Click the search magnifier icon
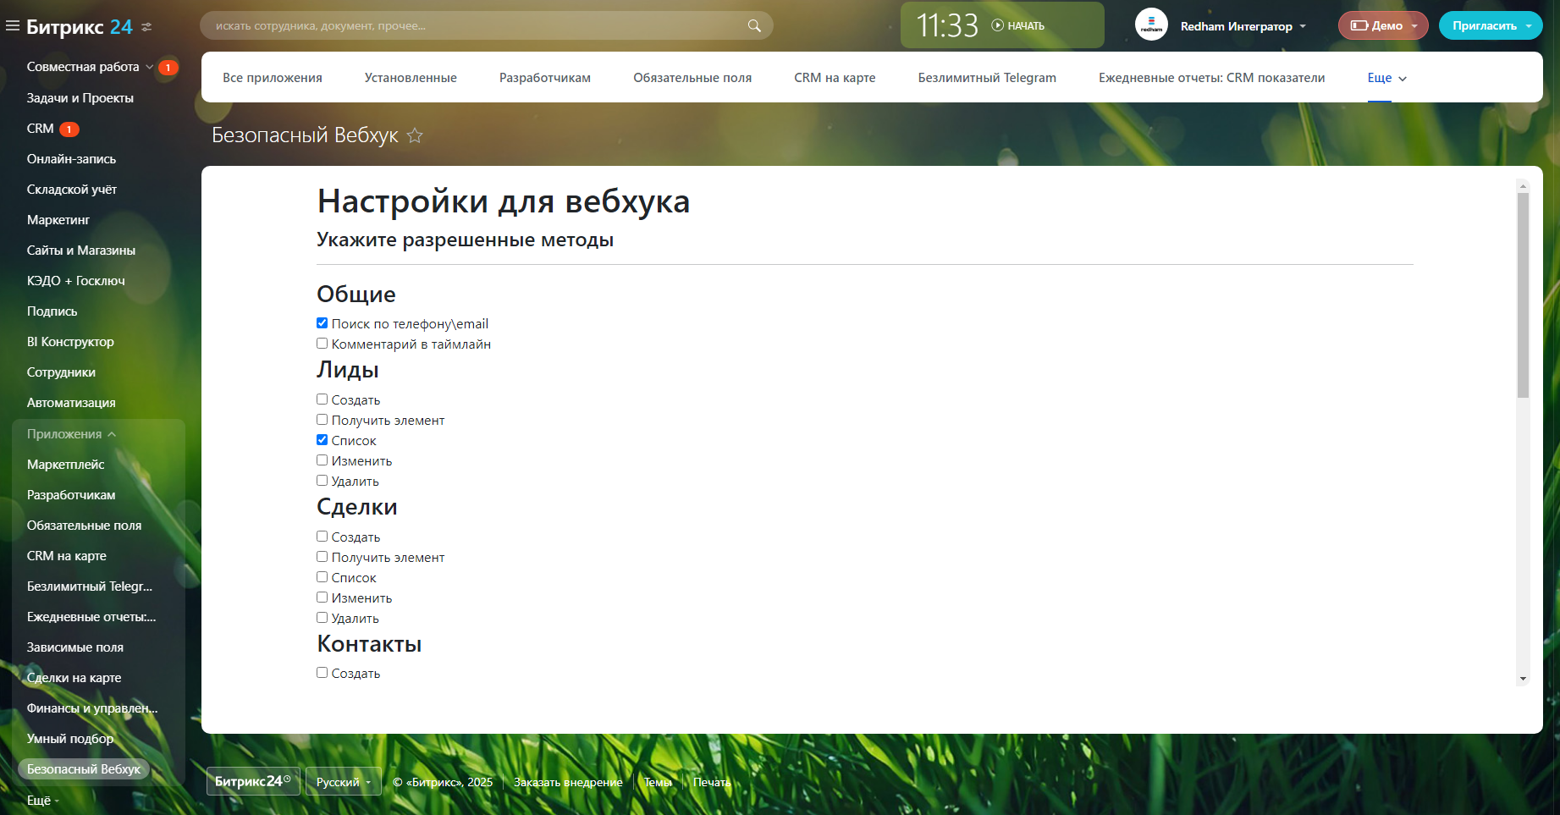1560x815 pixels. pos(754,26)
